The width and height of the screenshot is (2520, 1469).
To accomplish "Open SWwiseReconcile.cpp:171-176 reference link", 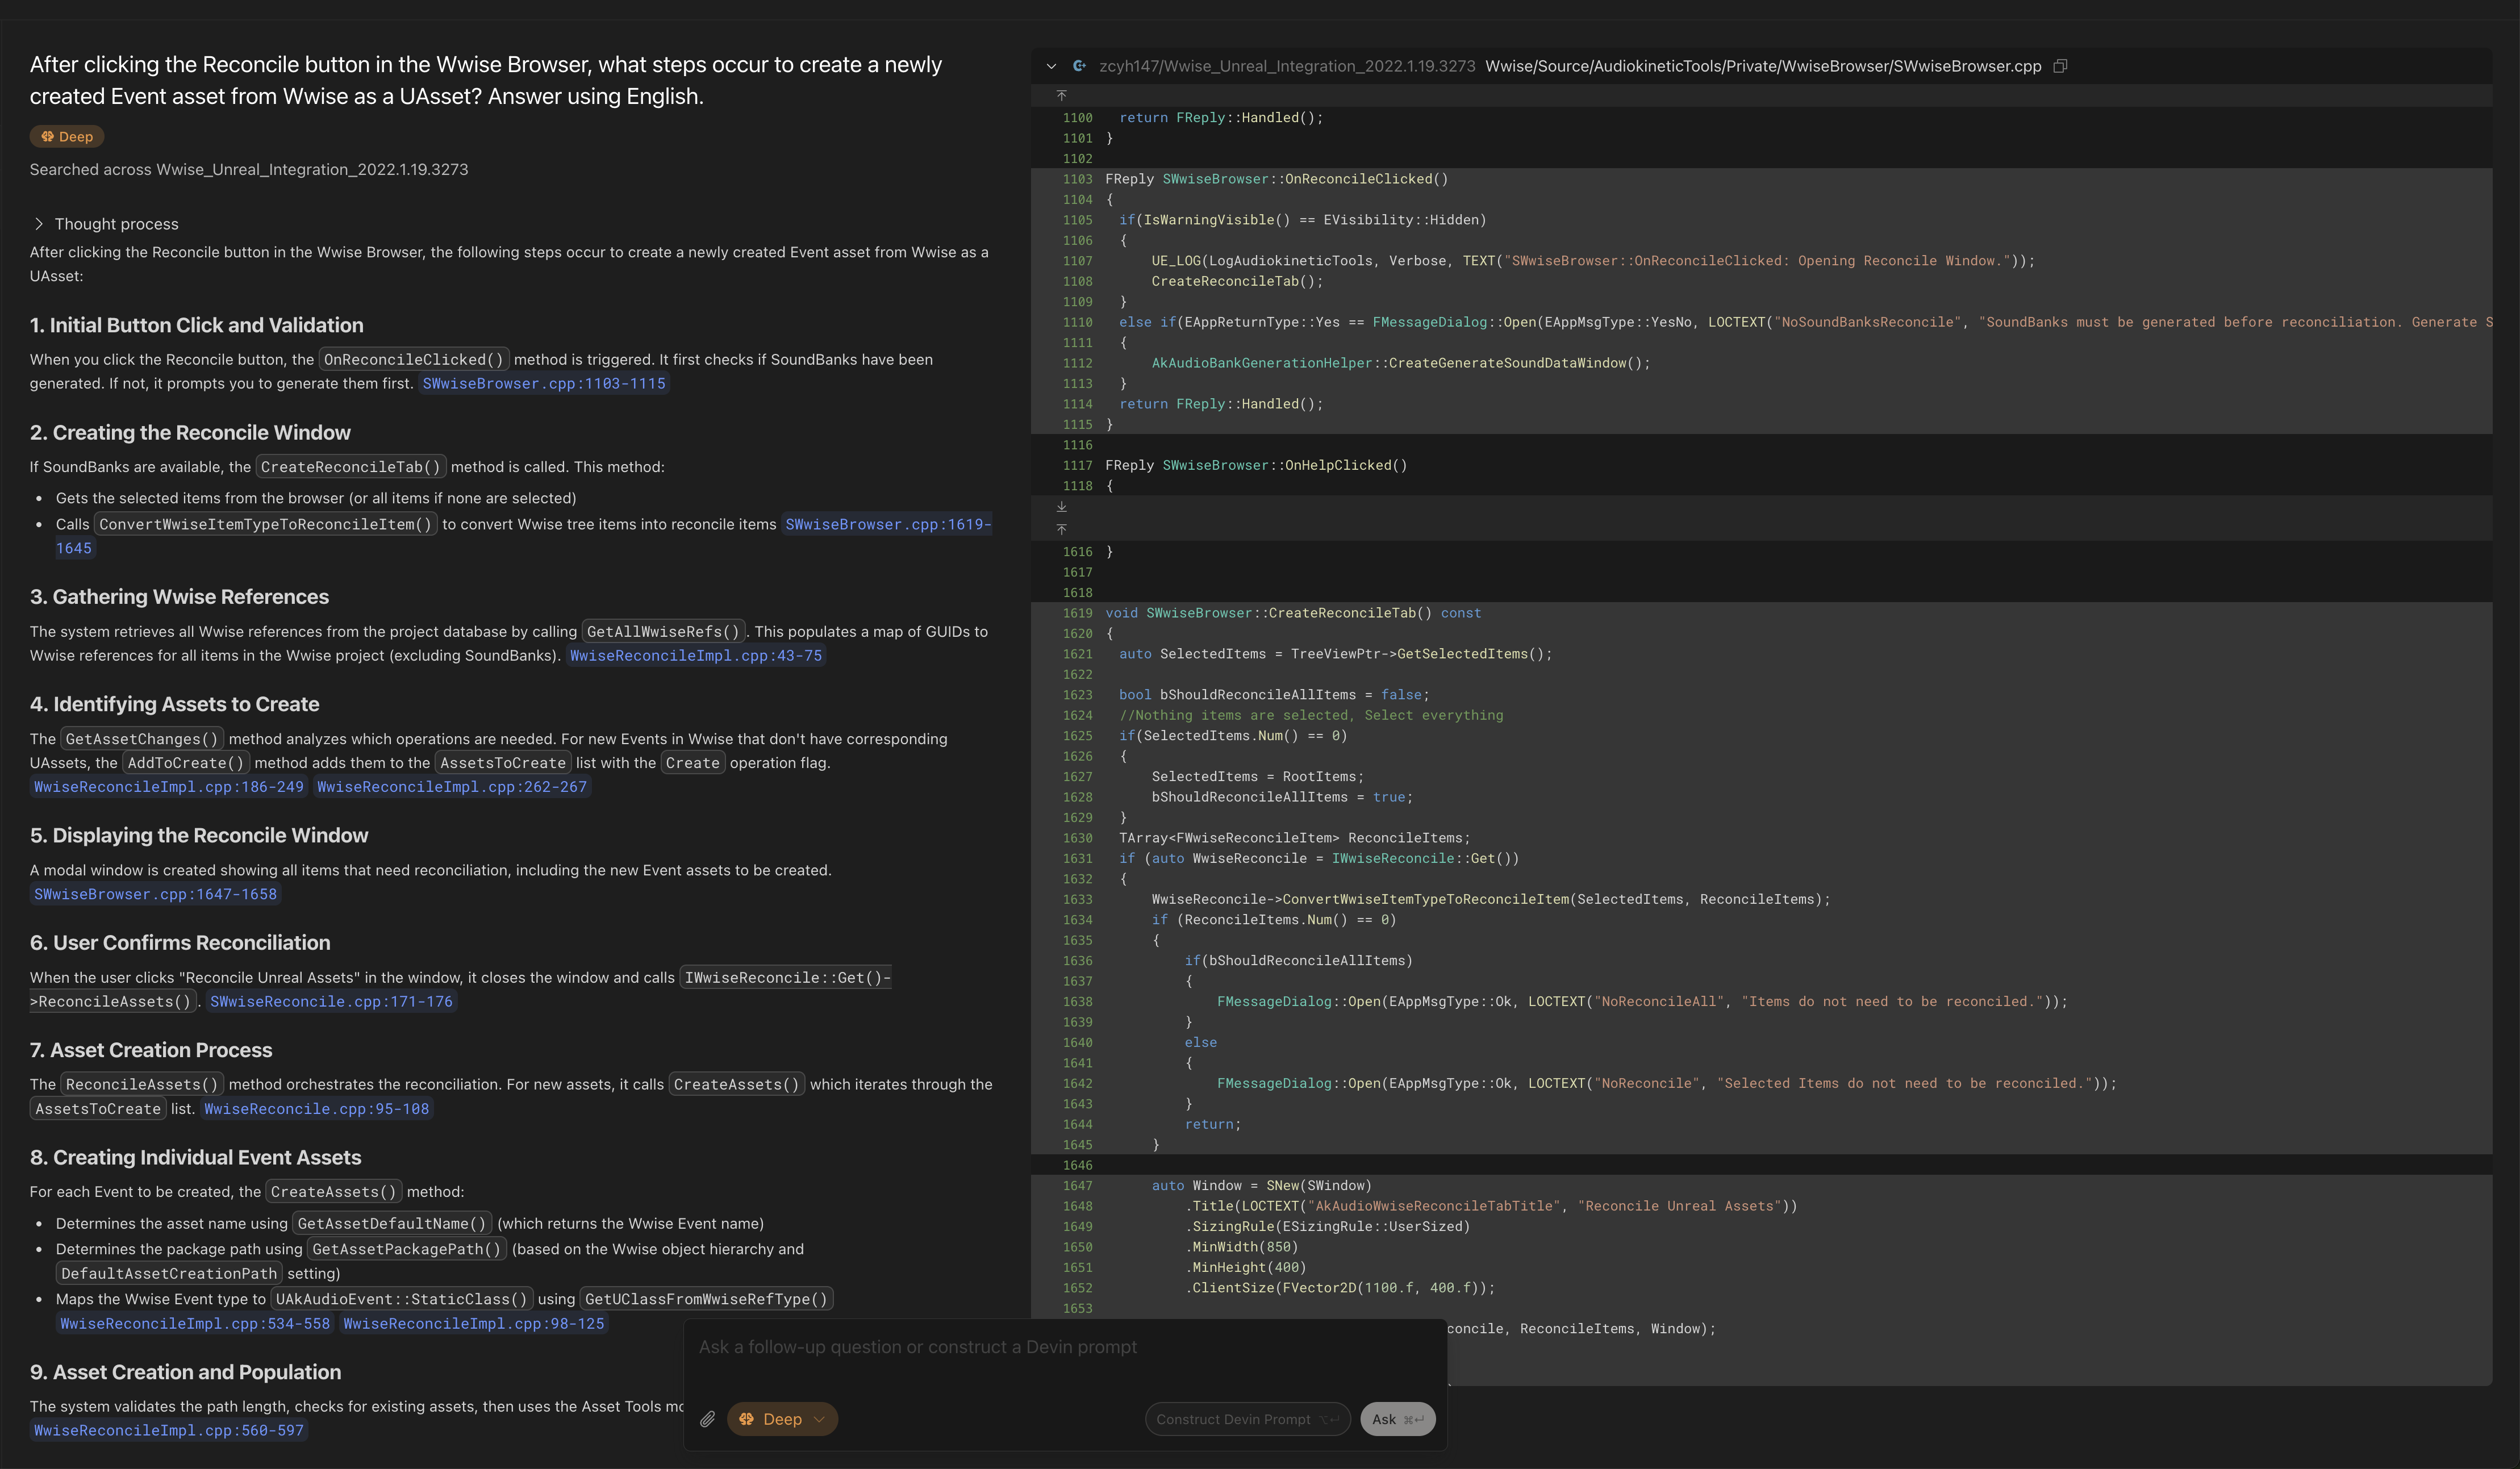I will coord(331,1002).
